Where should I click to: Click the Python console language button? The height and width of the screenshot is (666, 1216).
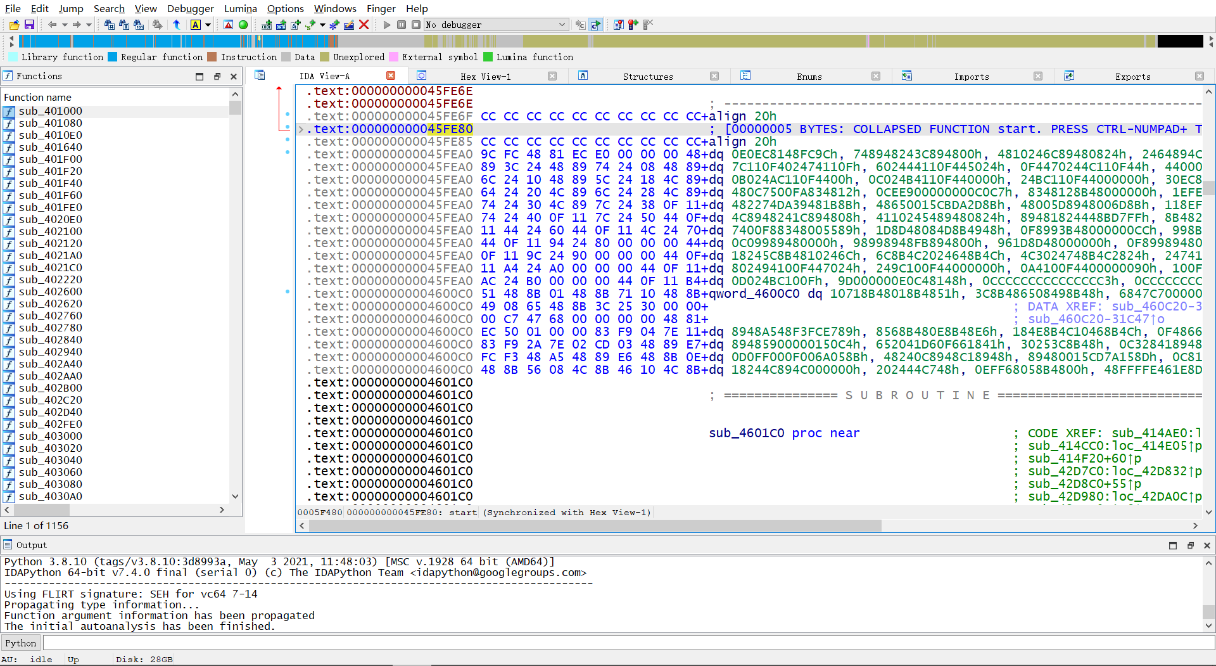click(x=21, y=643)
